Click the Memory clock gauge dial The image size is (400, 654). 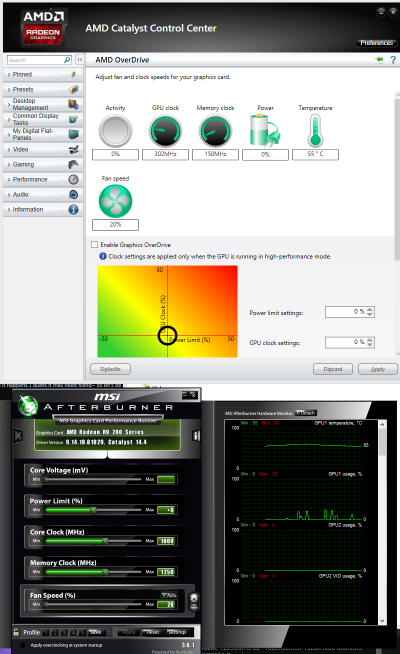[215, 131]
